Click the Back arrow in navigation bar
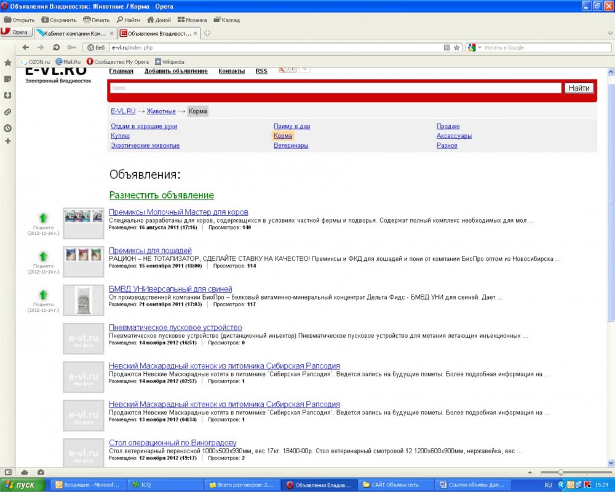This screenshot has height=492, width=615. [26, 47]
